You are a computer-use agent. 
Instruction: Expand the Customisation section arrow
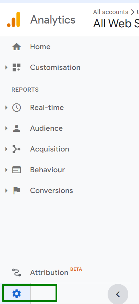[6, 67]
